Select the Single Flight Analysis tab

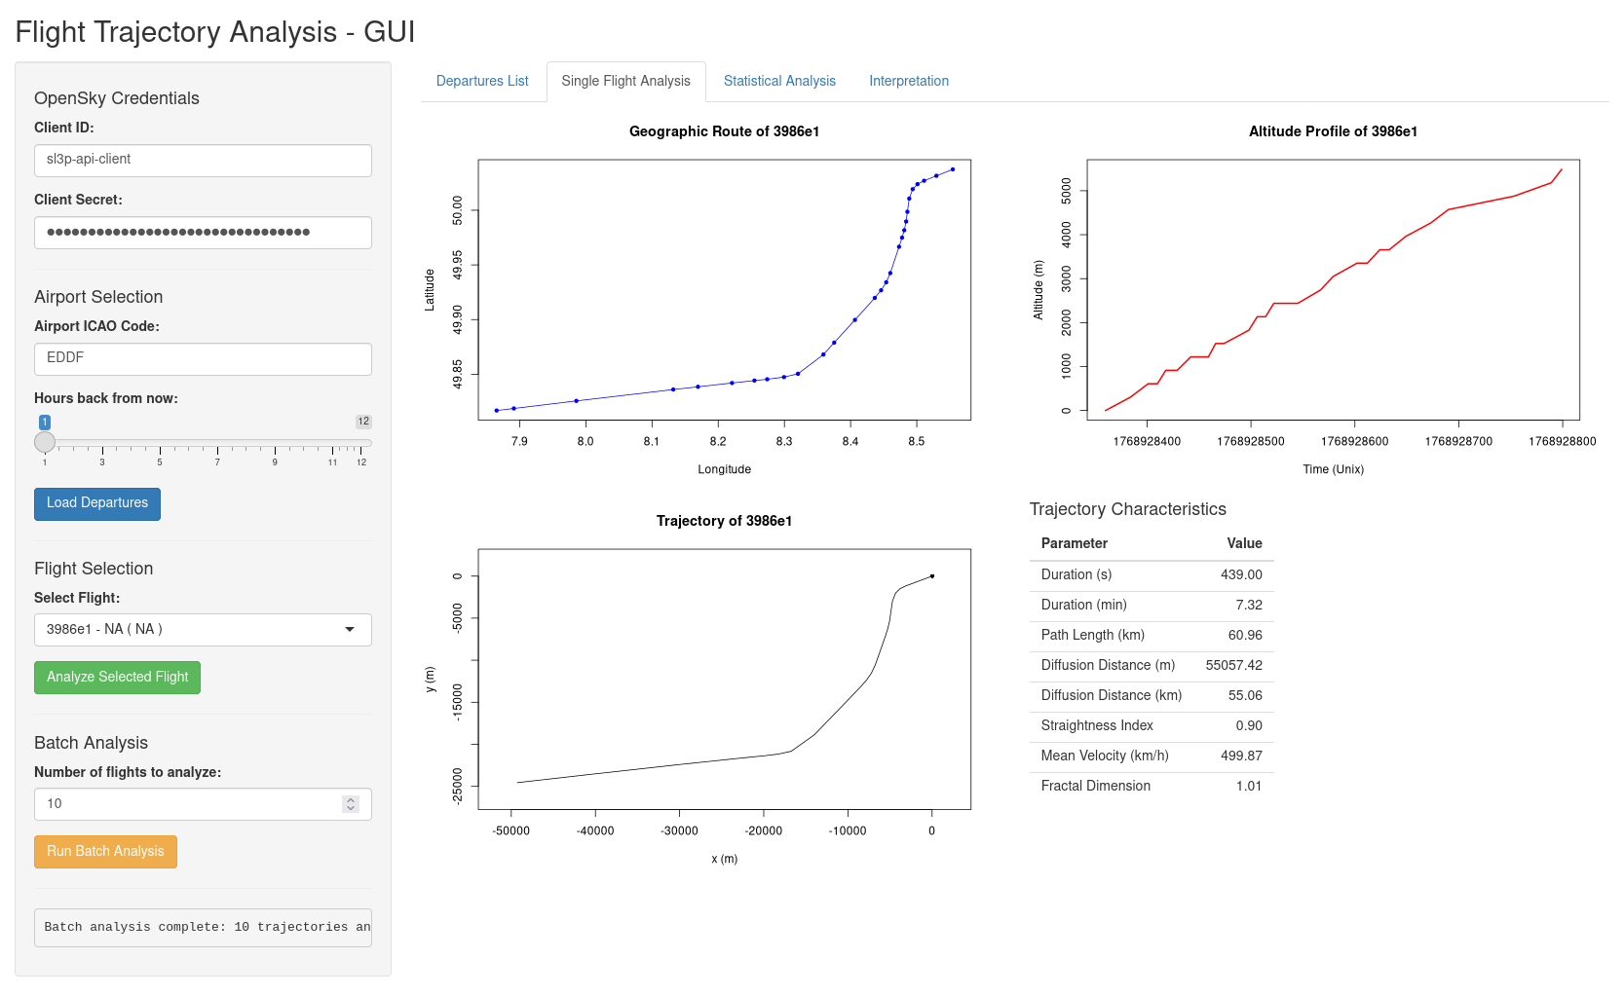pos(625,81)
